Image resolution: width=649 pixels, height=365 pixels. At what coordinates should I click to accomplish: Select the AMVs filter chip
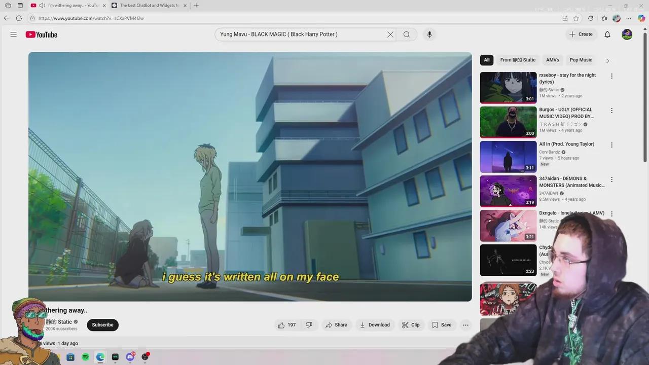pyautogui.click(x=553, y=60)
